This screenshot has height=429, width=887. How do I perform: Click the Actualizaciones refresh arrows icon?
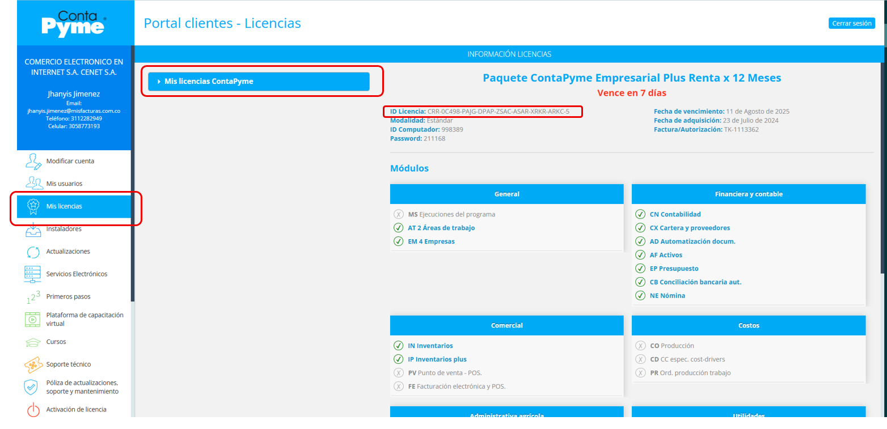(33, 252)
